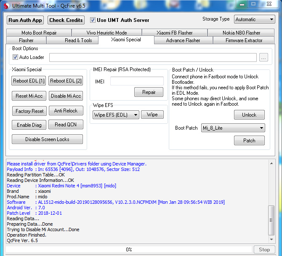Click log line 'QcFire Ver. 6.5'

click(22, 240)
